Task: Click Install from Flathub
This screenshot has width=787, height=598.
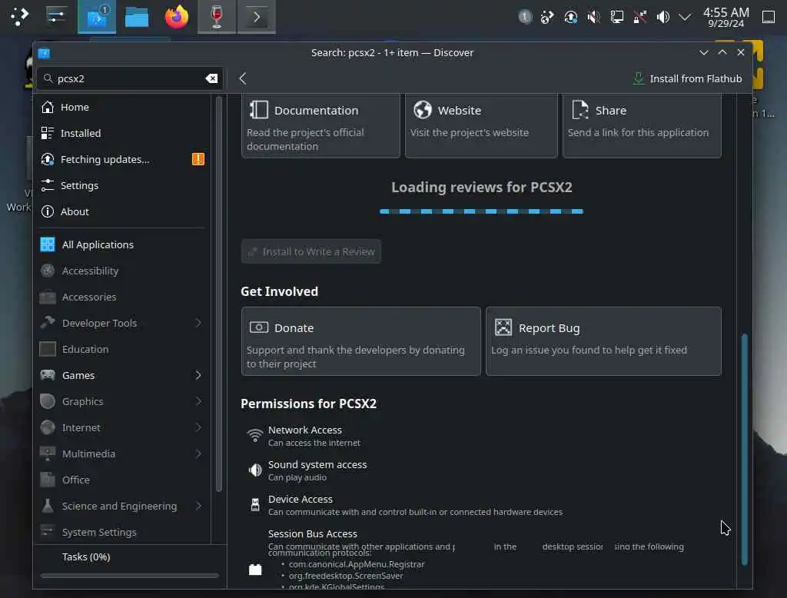Action: [687, 78]
